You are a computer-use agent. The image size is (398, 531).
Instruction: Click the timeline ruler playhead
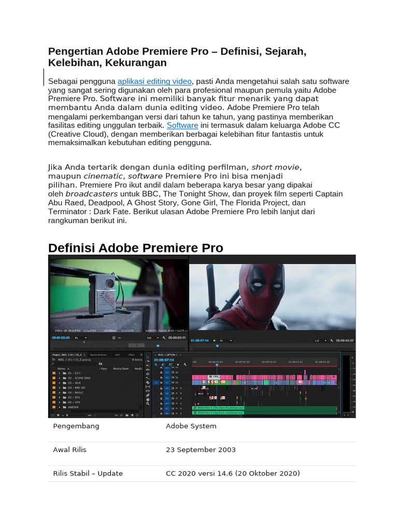(217, 365)
